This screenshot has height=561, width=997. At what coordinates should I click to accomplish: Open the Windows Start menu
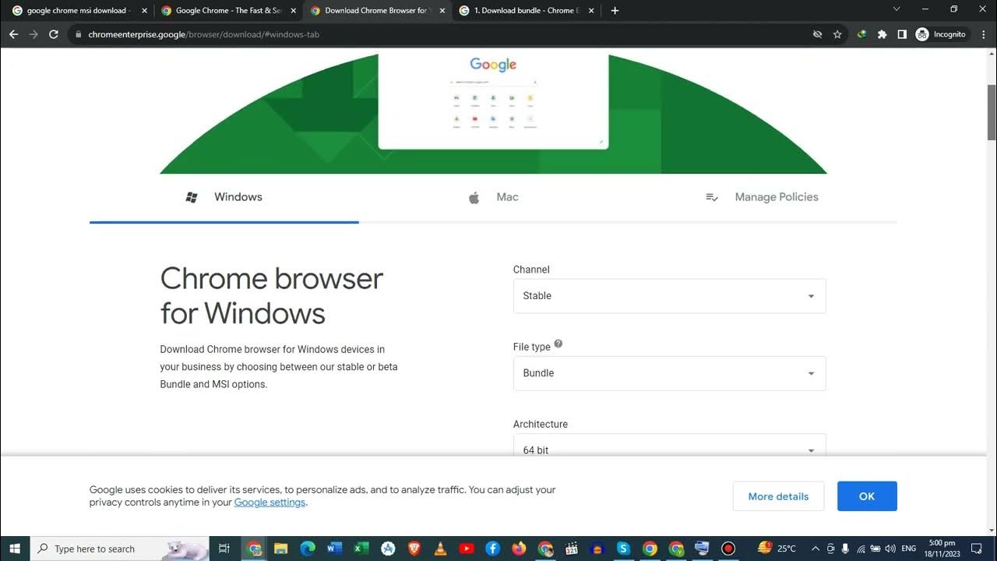[15, 549]
